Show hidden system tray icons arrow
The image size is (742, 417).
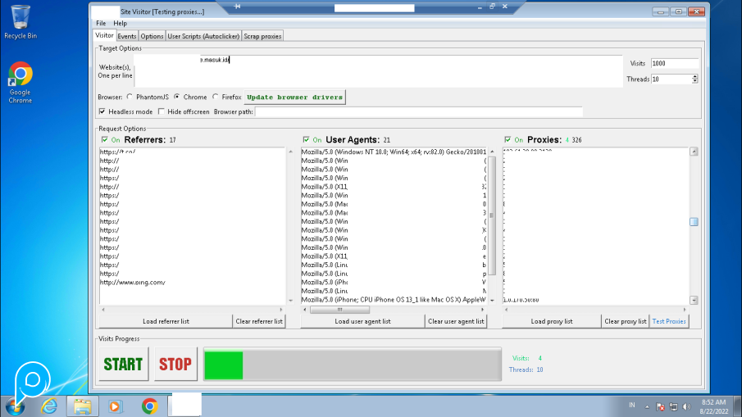coord(646,406)
